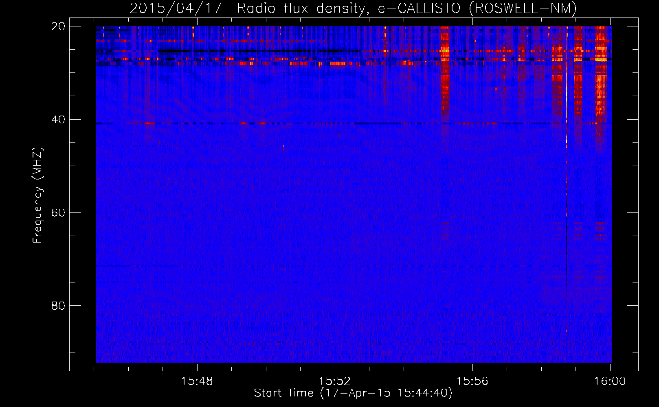Click the 15:48 time tick label
The width and height of the screenshot is (659, 407).
point(197,381)
